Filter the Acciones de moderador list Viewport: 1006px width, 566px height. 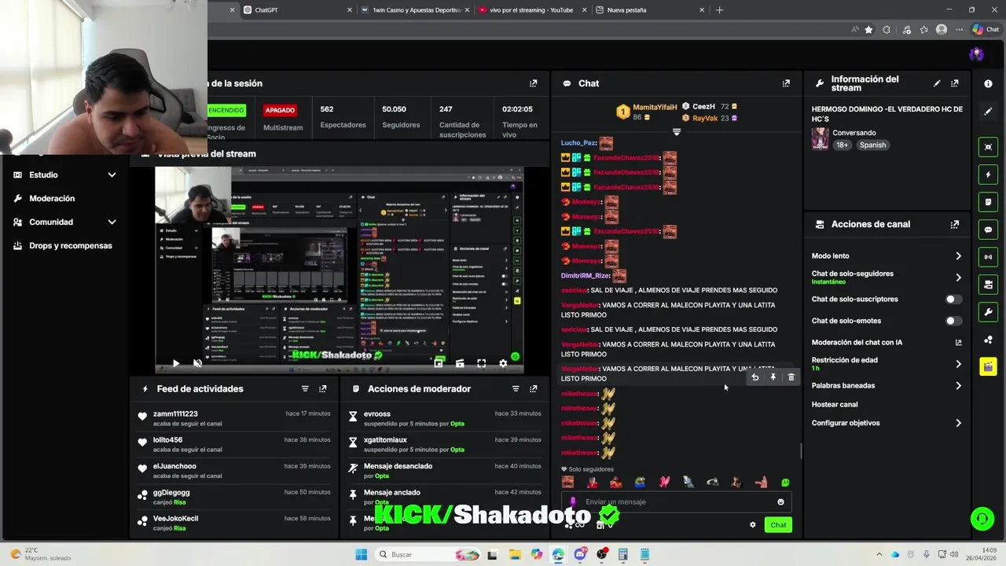[516, 389]
